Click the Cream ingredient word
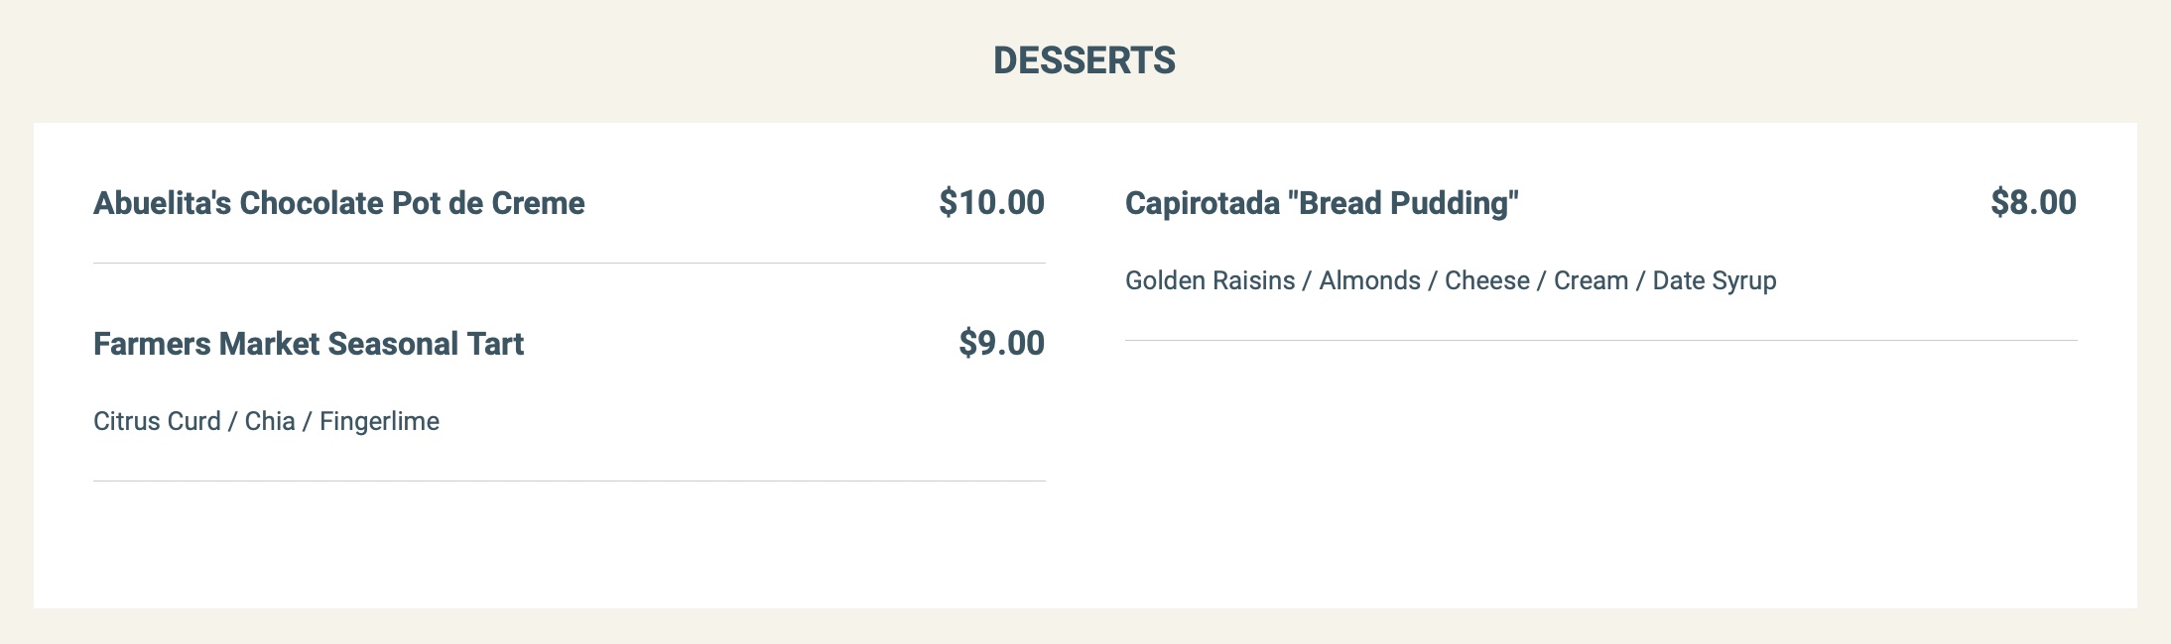 point(1591,280)
